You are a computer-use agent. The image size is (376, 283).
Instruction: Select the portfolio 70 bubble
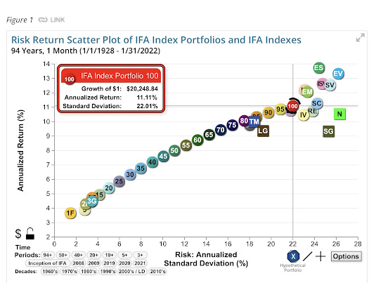pyautogui.click(x=221, y=130)
